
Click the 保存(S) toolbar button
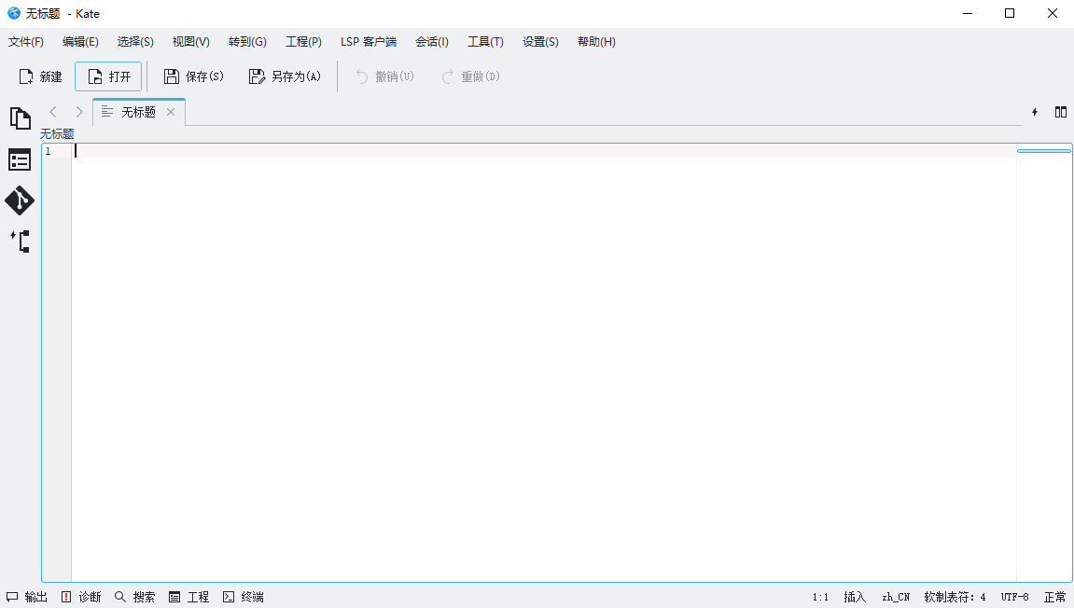[x=193, y=76]
